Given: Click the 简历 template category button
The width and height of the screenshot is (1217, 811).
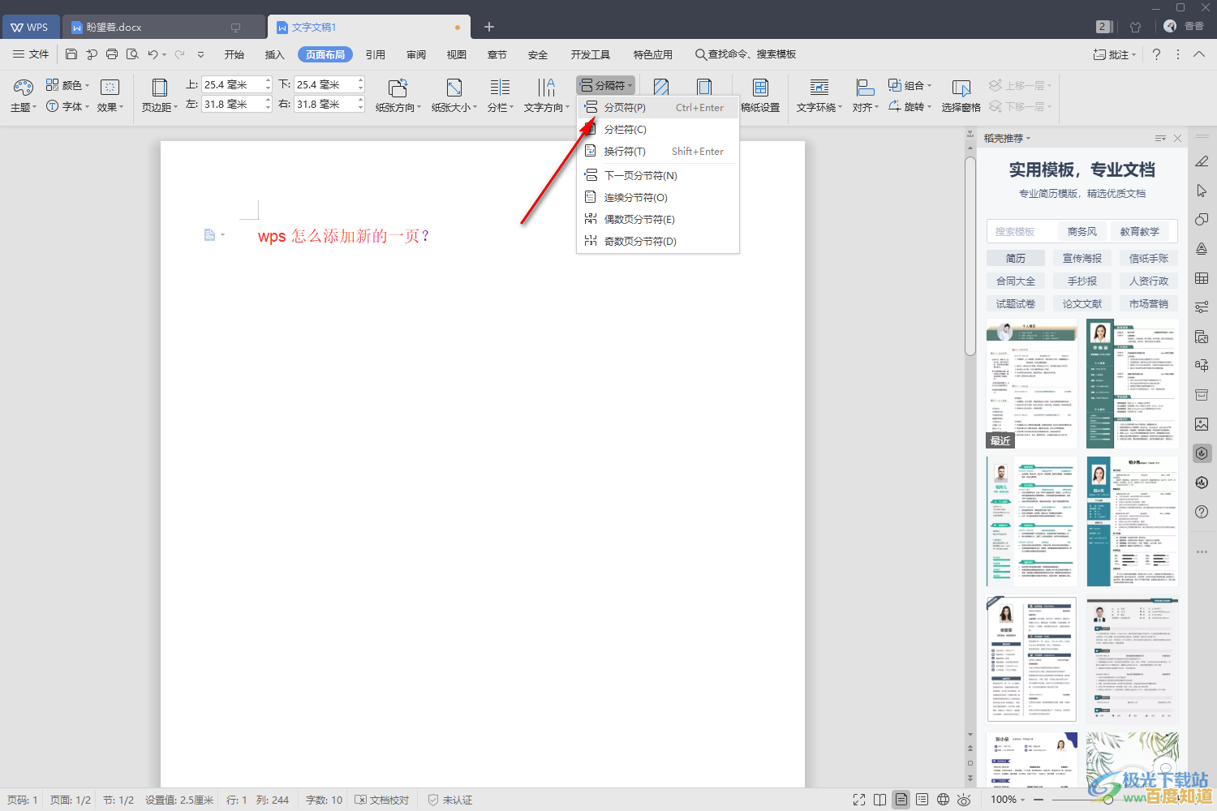Looking at the screenshot, I should click(1015, 258).
